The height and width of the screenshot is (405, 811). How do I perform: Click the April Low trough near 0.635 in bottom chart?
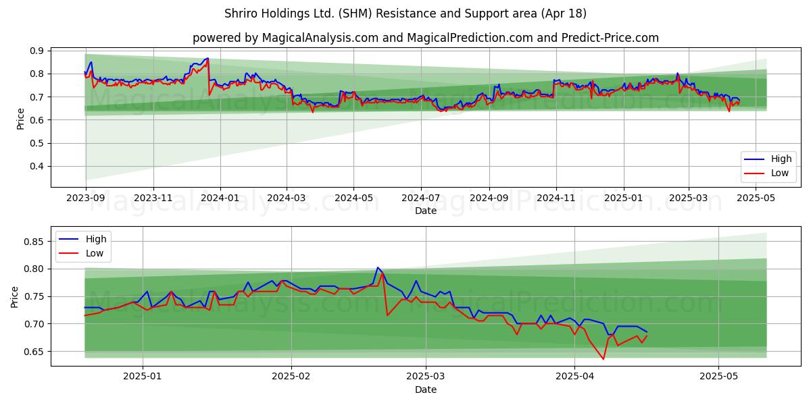(604, 358)
